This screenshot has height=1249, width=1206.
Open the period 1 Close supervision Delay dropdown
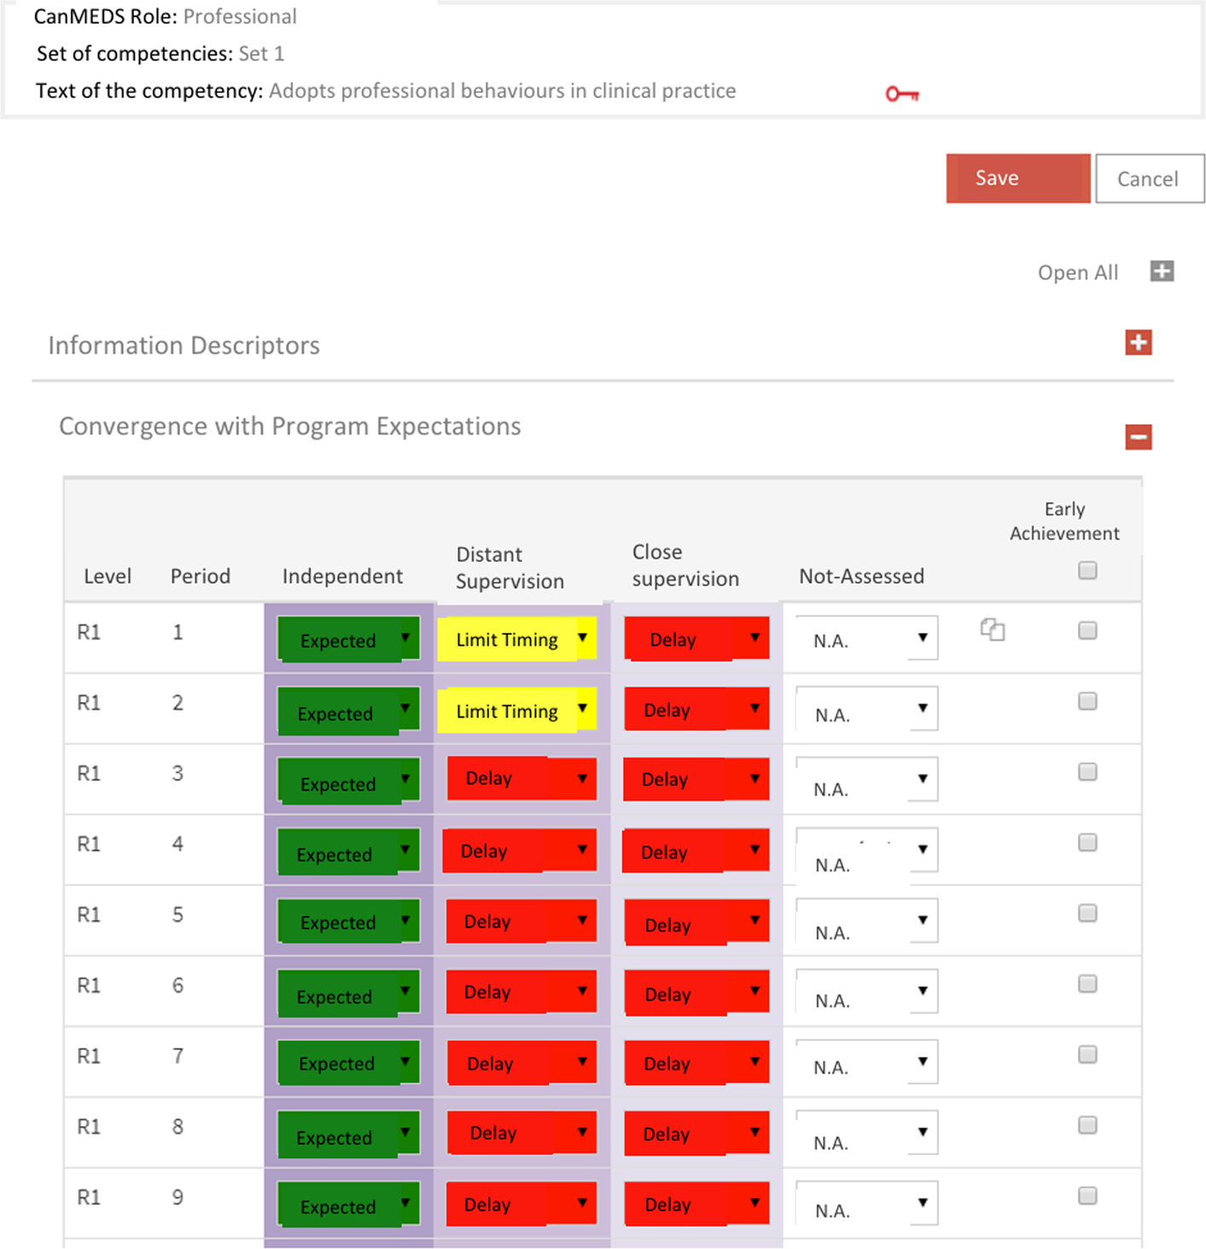pyautogui.click(x=696, y=639)
